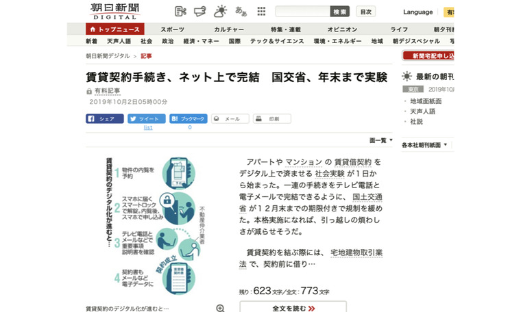
Task: Open the Language selector
Action: point(417,12)
